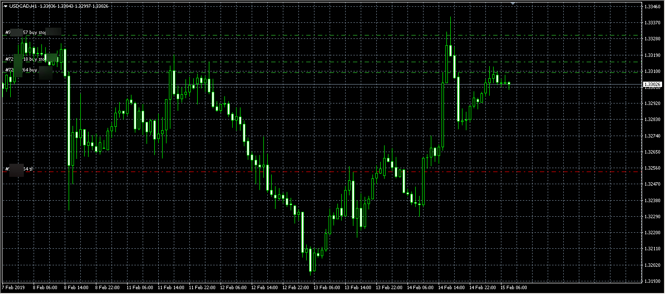
Task: Click the 11 Feb 14:00 time label
Action: click(x=171, y=288)
